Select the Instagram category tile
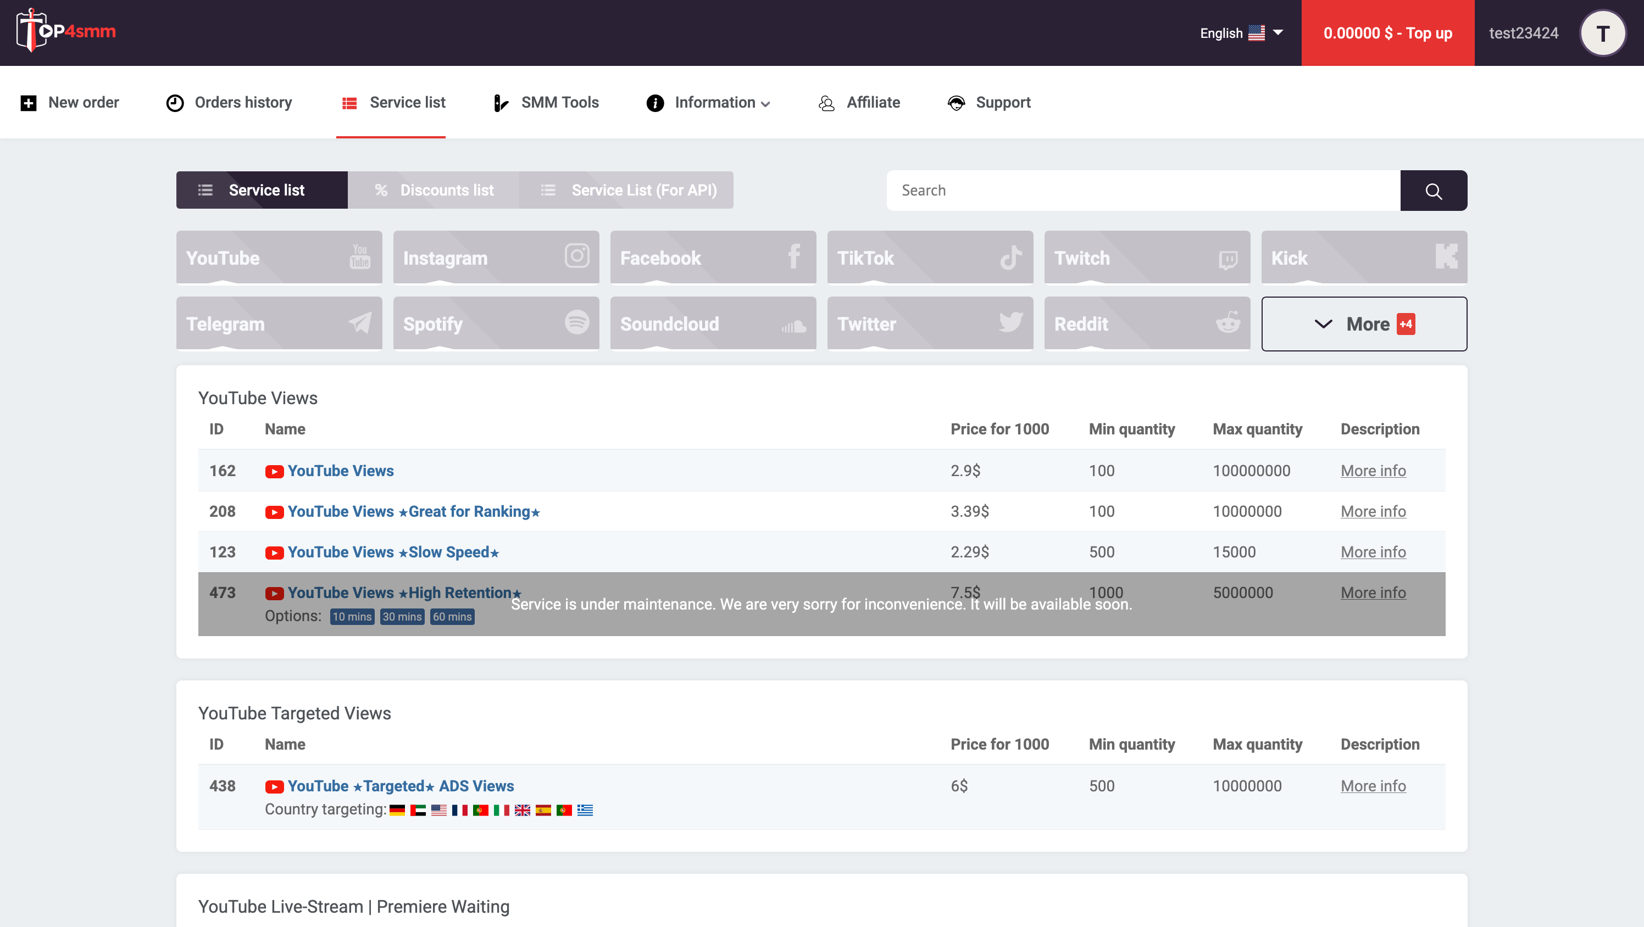This screenshot has width=1644, height=927. 496,258
